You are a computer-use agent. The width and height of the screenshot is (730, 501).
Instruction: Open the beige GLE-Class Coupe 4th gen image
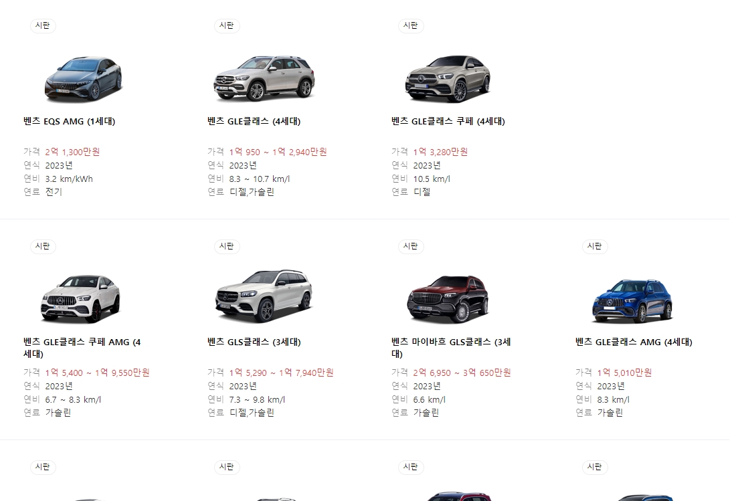point(448,78)
